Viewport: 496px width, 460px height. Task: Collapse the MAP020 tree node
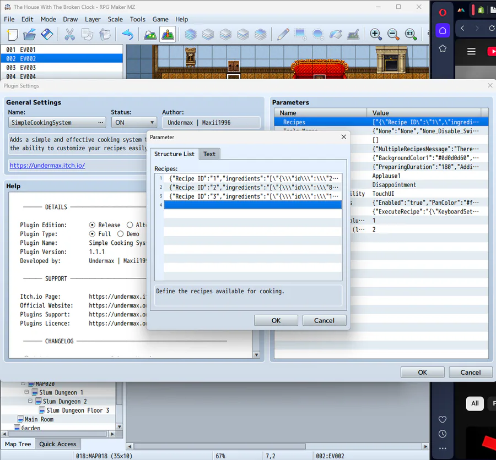pos(23,383)
